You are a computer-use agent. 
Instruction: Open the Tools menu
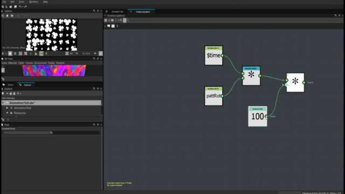[x=22, y=2]
